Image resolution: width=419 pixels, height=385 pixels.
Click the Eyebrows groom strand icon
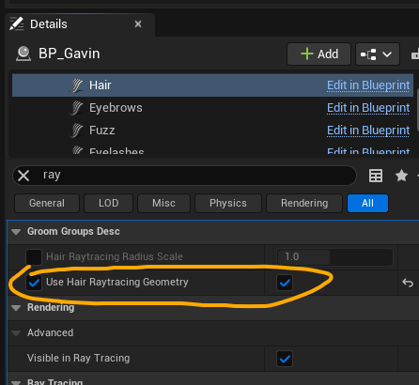[76, 108]
